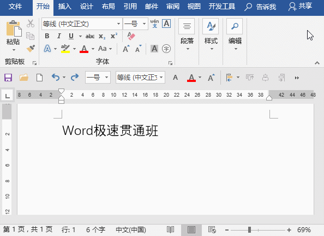Apply yellow text highlight color

coord(65,49)
